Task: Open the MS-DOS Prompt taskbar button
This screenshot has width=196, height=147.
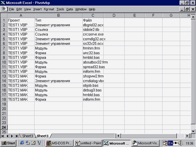Action: point(60,143)
